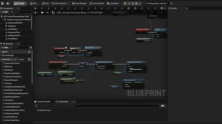Navigate forward in graph history
This screenshot has height=124, width=222.
tap(47, 13)
